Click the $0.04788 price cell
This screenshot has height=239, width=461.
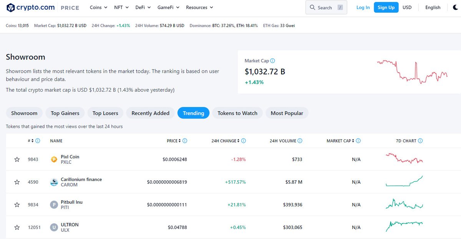tap(177, 227)
